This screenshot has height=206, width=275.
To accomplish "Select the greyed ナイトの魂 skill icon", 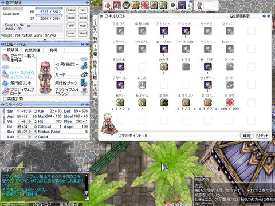I will coord(186,49).
